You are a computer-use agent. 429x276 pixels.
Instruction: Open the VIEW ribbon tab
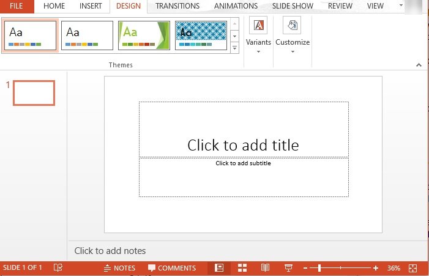[x=375, y=6]
